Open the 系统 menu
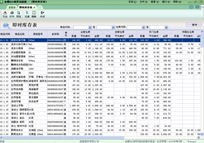The width and height of the screenshot is (204, 143). [131, 2]
